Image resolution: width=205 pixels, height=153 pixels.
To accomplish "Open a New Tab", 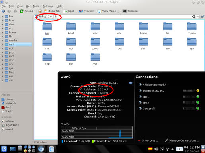I will tap(52, 11).
